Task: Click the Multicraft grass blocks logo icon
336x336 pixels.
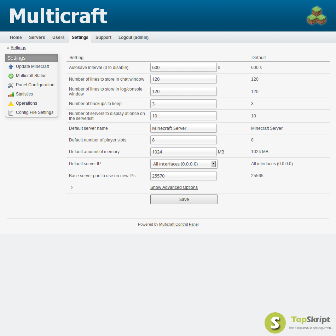Action: (317, 16)
